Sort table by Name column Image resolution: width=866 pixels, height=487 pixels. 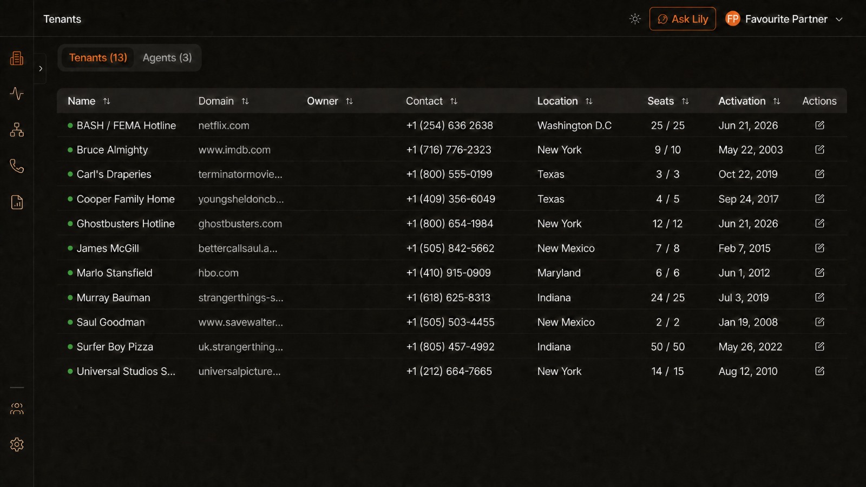107,101
